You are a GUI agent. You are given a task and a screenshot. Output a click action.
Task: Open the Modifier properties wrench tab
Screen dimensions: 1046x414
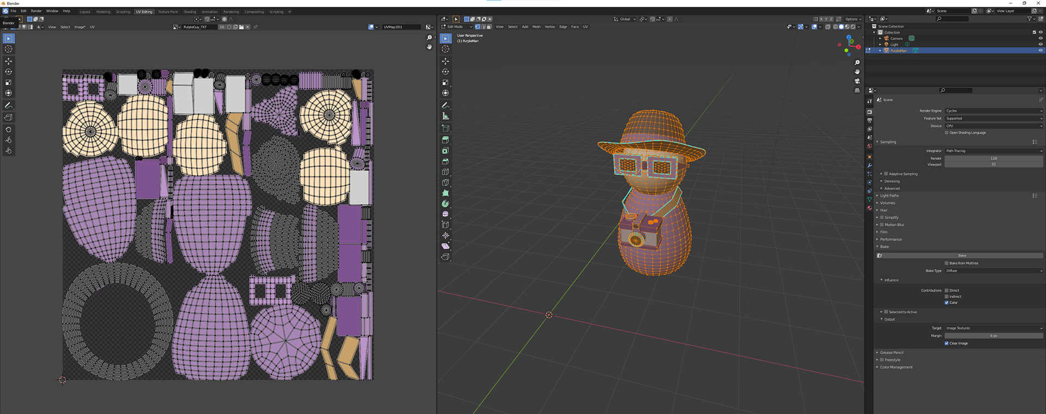(869, 165)
